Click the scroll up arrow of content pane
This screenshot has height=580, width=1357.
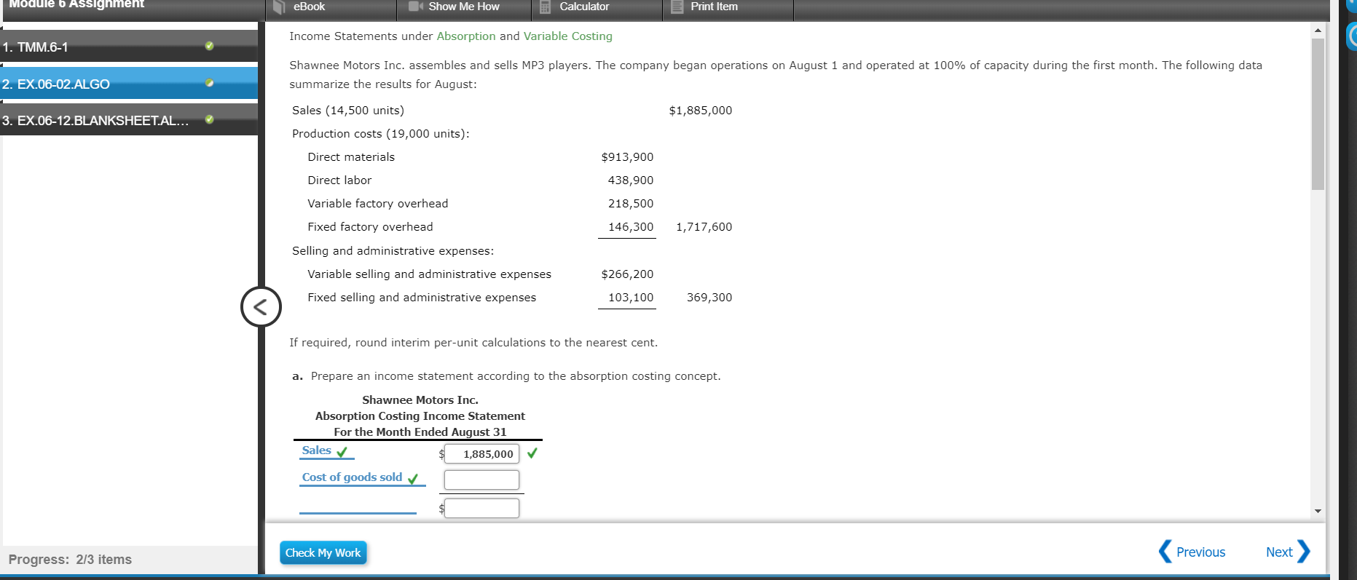[x=1317, y=30]
